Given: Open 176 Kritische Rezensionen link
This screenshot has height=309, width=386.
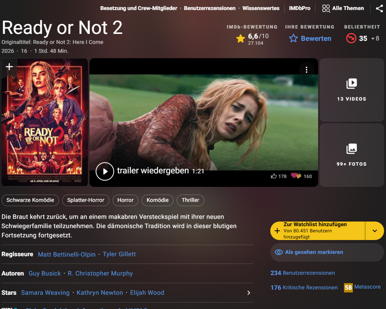Looking at the screenshot, I should [x=304, y=287].
